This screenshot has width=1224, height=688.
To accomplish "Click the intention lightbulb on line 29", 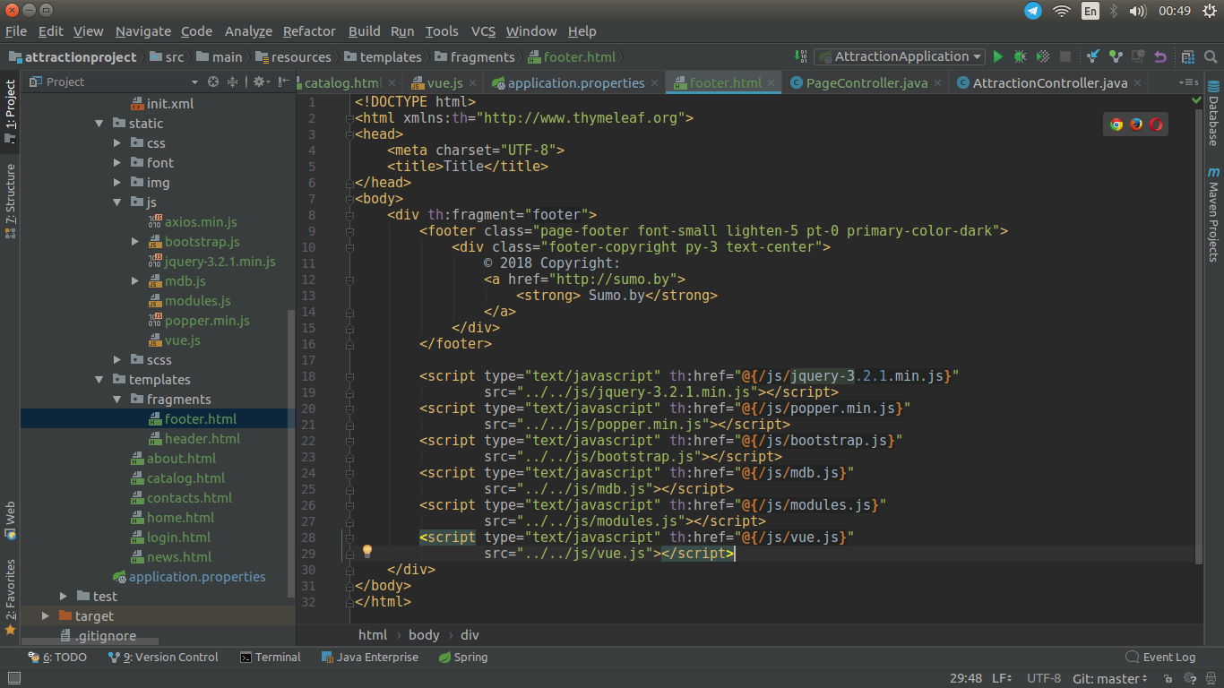I will (366, 552).
